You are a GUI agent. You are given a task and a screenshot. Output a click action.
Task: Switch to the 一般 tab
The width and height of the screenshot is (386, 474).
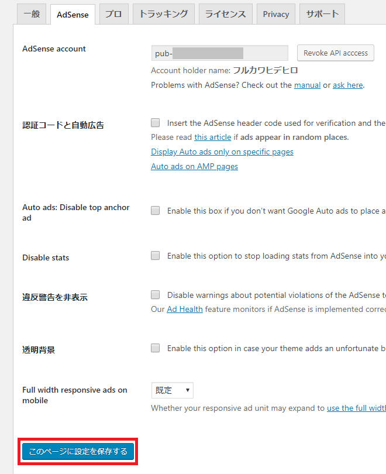[x=32, y=14]
